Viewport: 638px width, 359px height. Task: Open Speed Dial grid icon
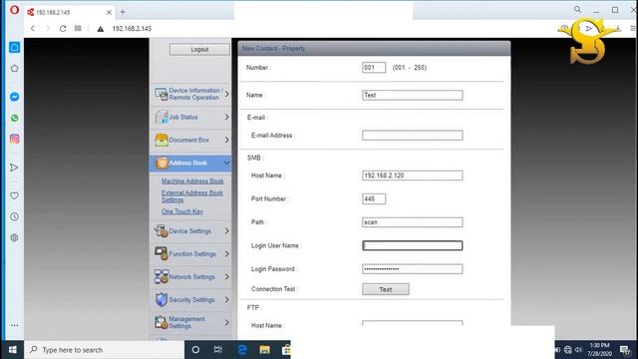tap(78, 29)
